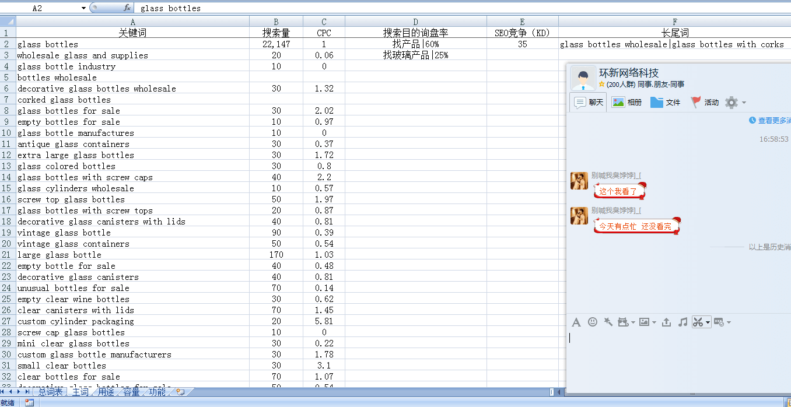791x407 pixels.
Task: Click previous sheet navigation arrow
Action: [12, 392]
